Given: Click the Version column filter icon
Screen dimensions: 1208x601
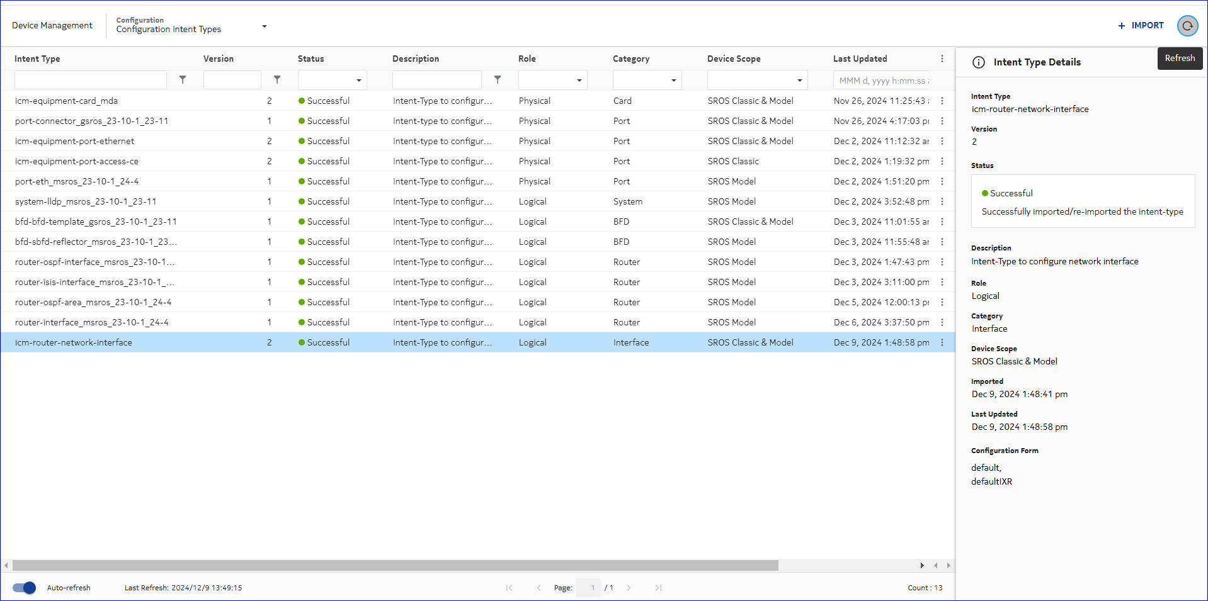Looking at the screenshot, I should click(277, 80).
